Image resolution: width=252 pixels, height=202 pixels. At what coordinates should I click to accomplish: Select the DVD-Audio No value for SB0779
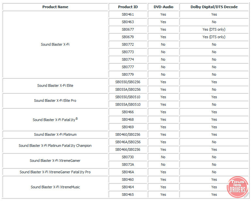[x=163, y=74]
